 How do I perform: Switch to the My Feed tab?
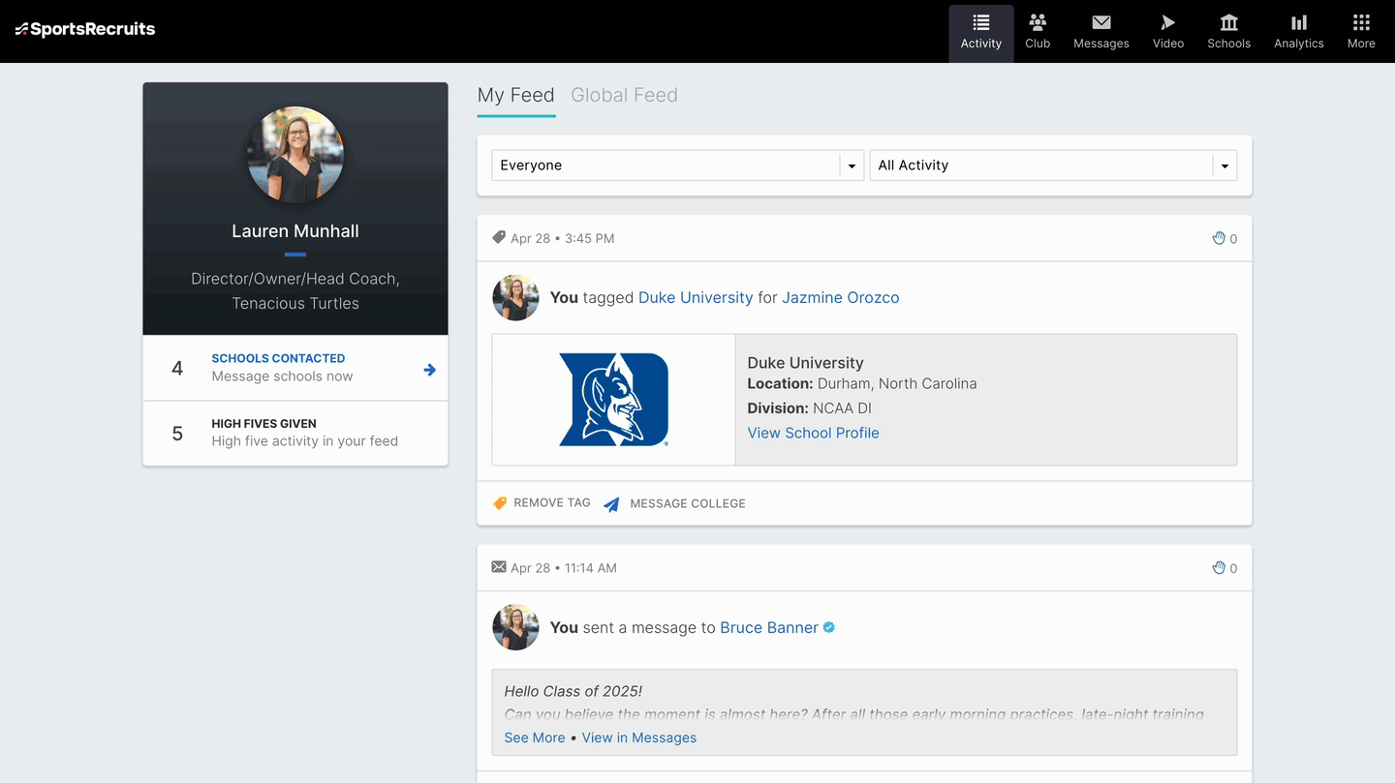(x=516, y=95)
